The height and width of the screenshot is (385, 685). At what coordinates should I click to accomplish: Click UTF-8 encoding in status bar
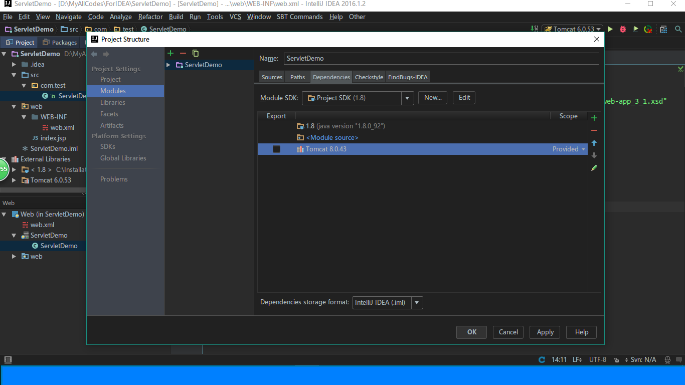point(598,359)
